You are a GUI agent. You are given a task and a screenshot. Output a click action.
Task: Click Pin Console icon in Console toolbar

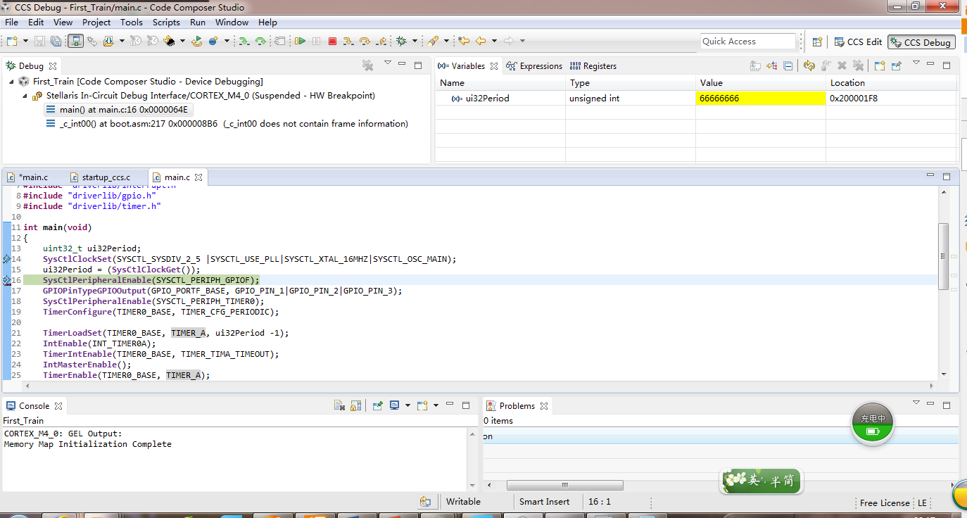(378, 405)
